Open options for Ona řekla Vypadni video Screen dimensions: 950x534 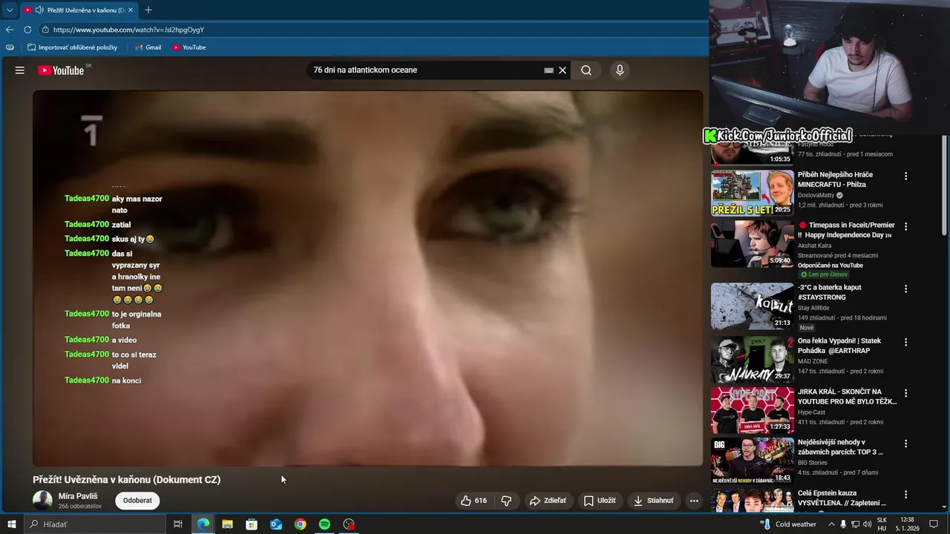coord(905,343)
